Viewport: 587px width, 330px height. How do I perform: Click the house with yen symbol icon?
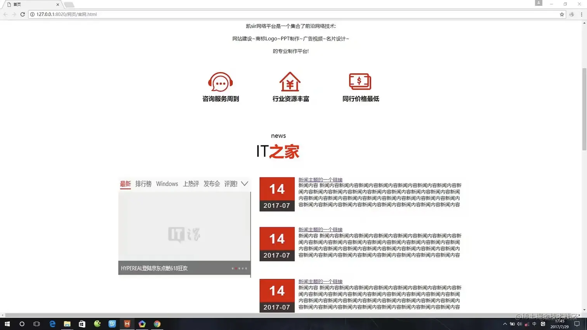point(290,81)
